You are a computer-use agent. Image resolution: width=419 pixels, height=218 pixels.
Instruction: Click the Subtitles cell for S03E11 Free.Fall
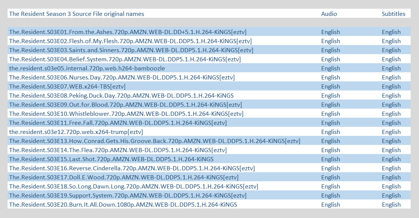coord(391,123)
